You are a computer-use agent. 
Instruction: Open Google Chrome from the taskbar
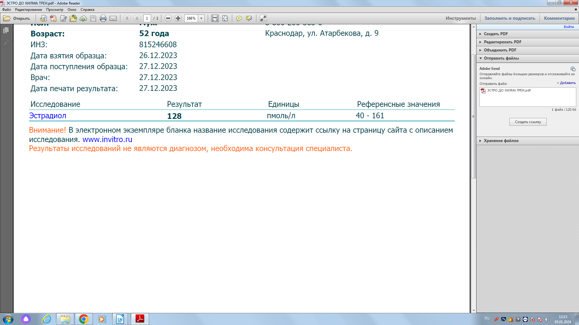tap(84, 319)
